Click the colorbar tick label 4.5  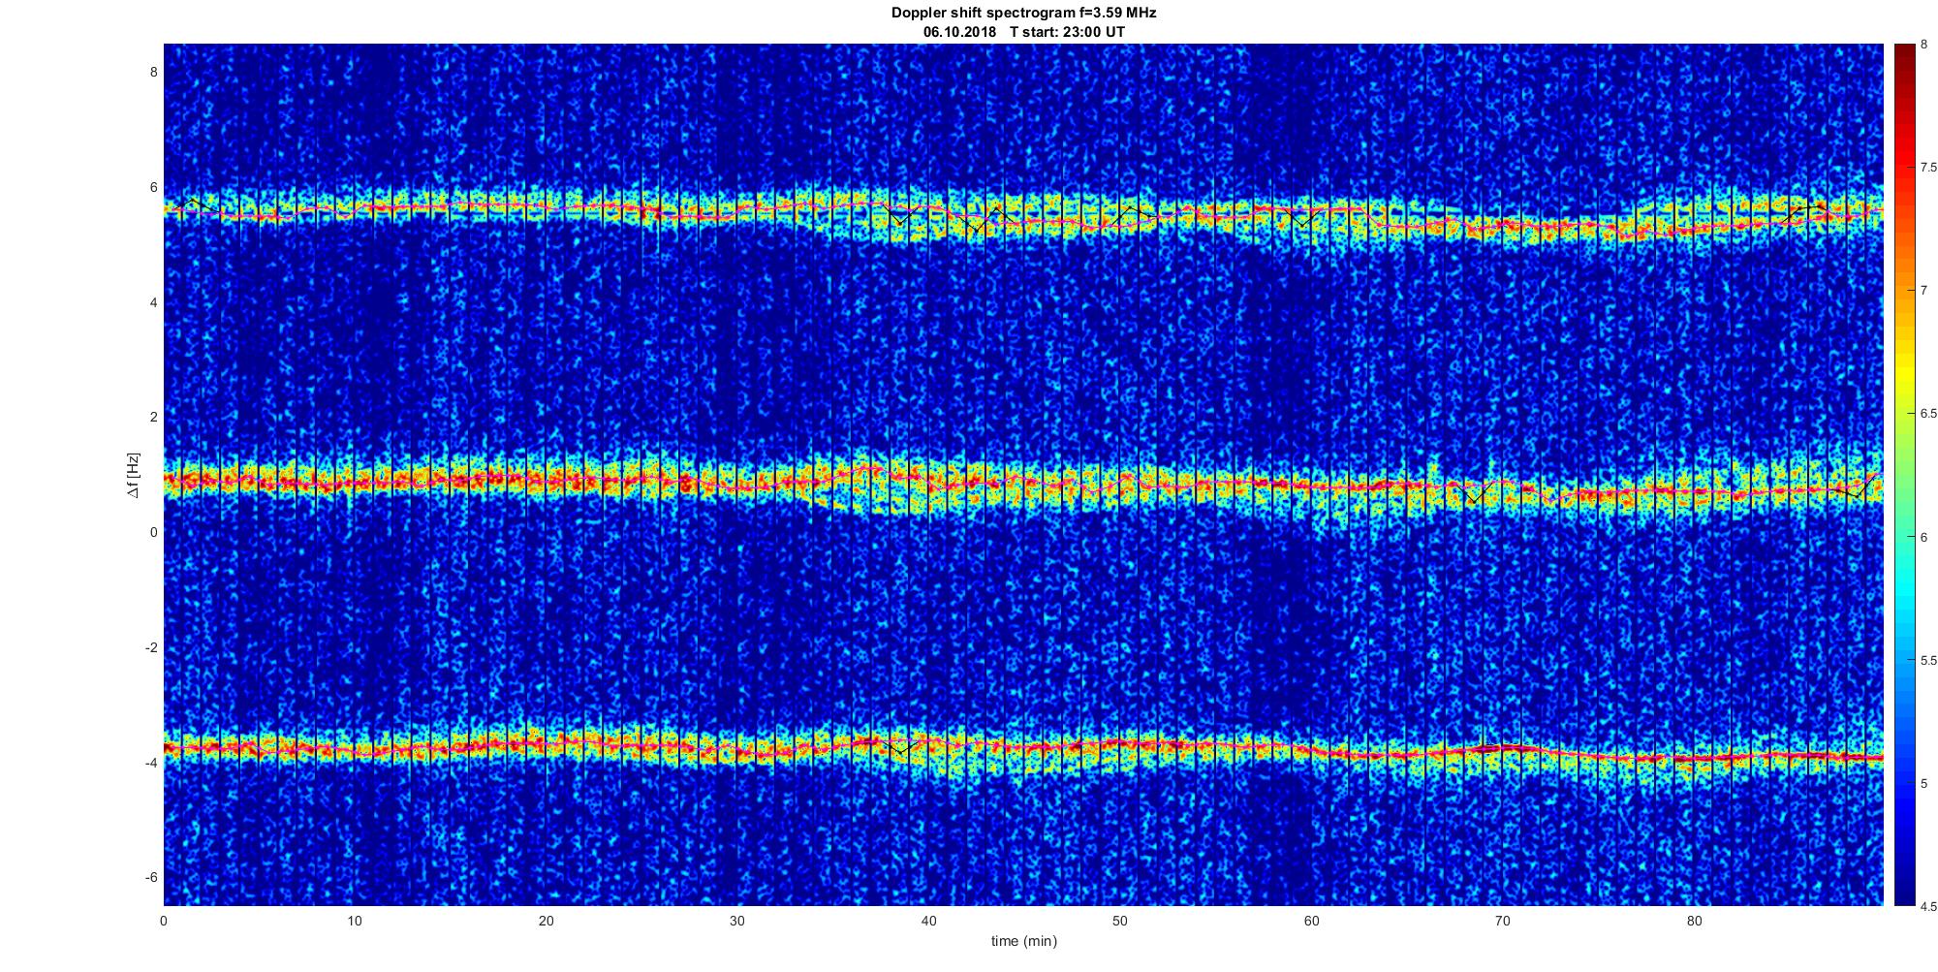tap(1928, 906)
